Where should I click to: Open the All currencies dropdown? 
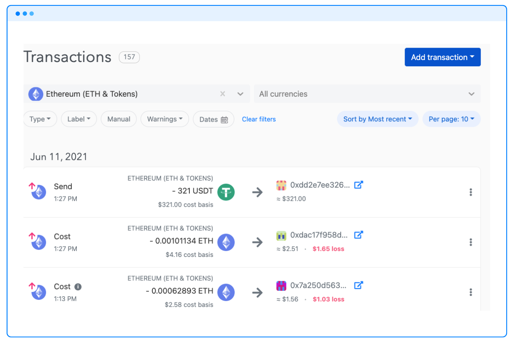367,94
